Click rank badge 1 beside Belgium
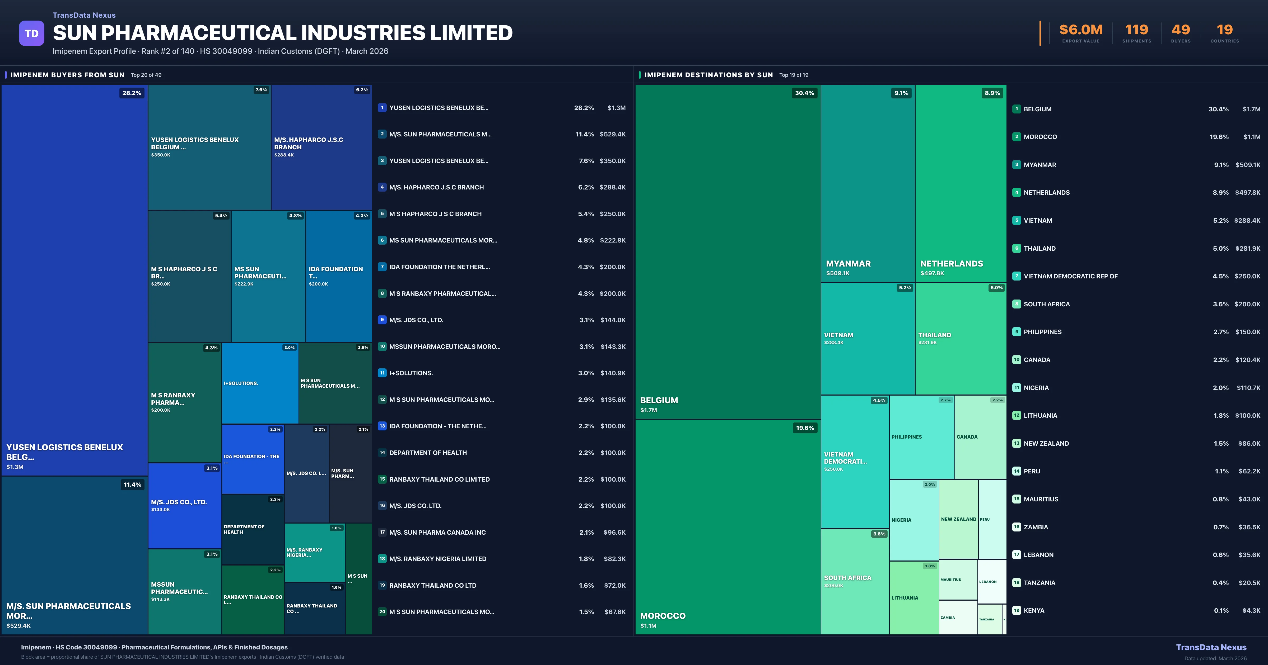1268x665 pixels. click(1017, 109)
